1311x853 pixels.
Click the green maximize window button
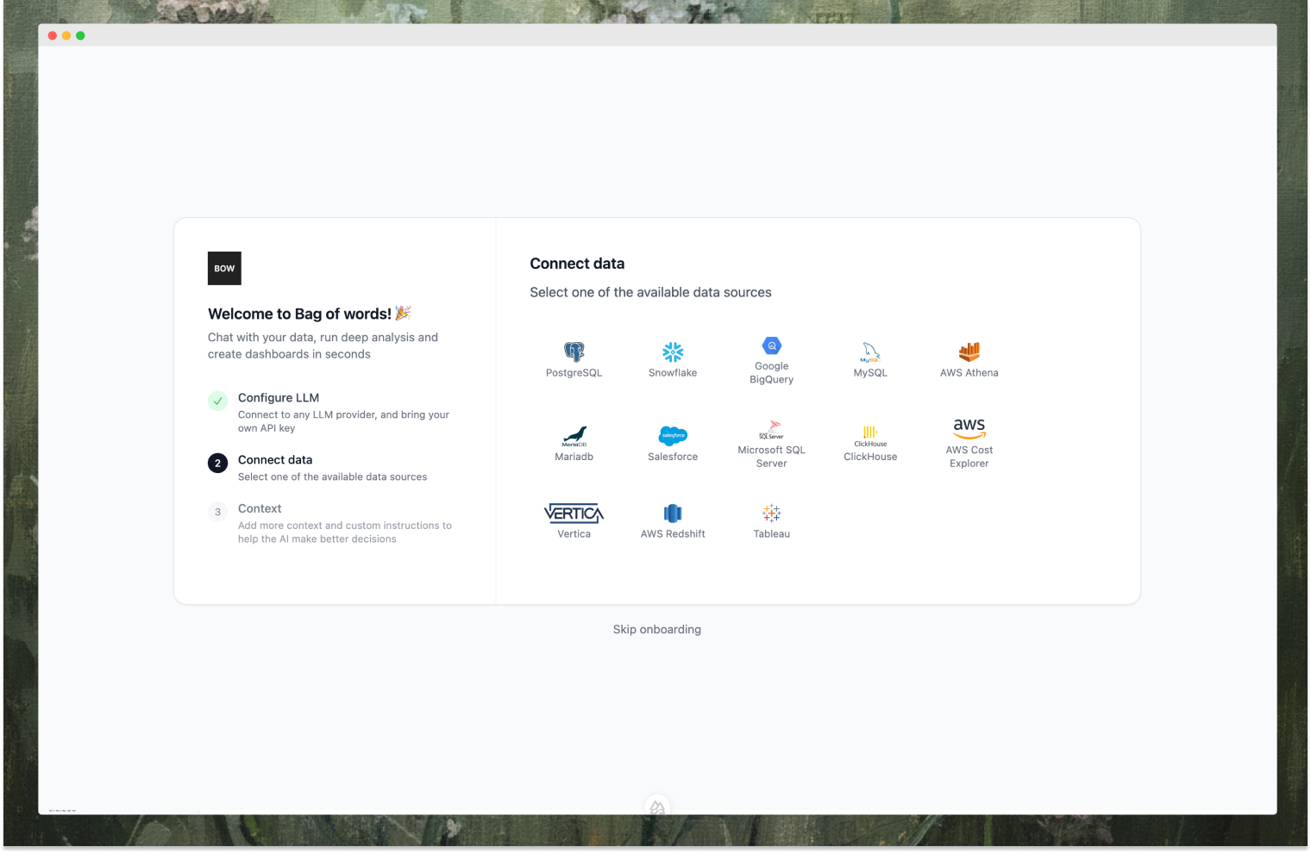pyautogui.click(x=80, y=35)
